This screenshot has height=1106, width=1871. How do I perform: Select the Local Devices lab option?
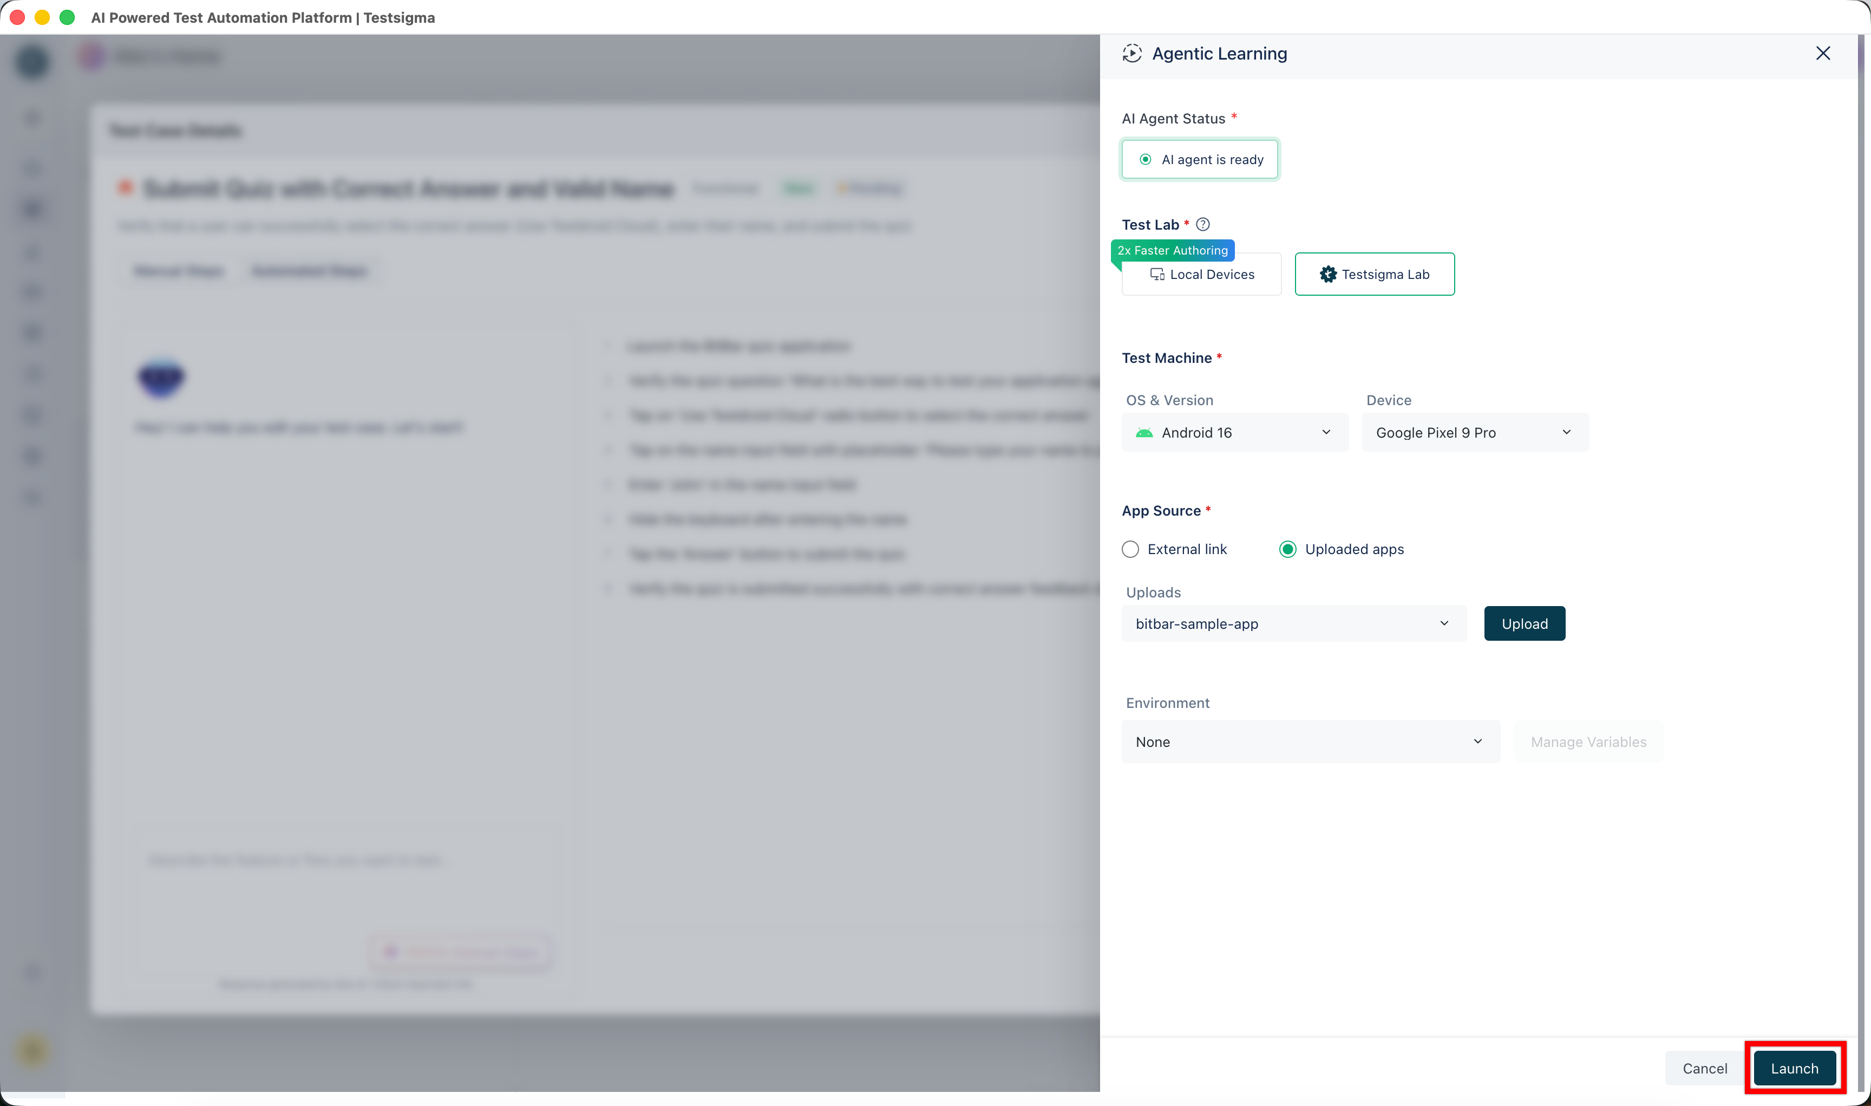tap(1201, 274)
